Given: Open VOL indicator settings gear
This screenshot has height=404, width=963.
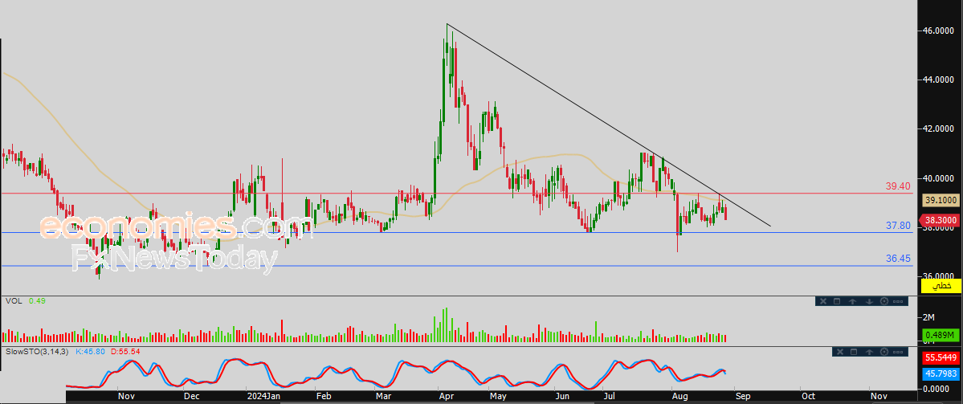Looking at the screenshot, I should 884,301.
